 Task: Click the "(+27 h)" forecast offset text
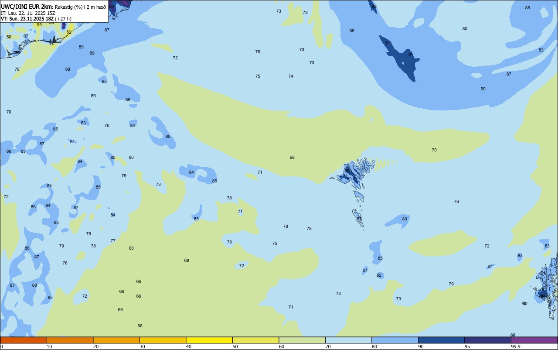click(63, 19)
